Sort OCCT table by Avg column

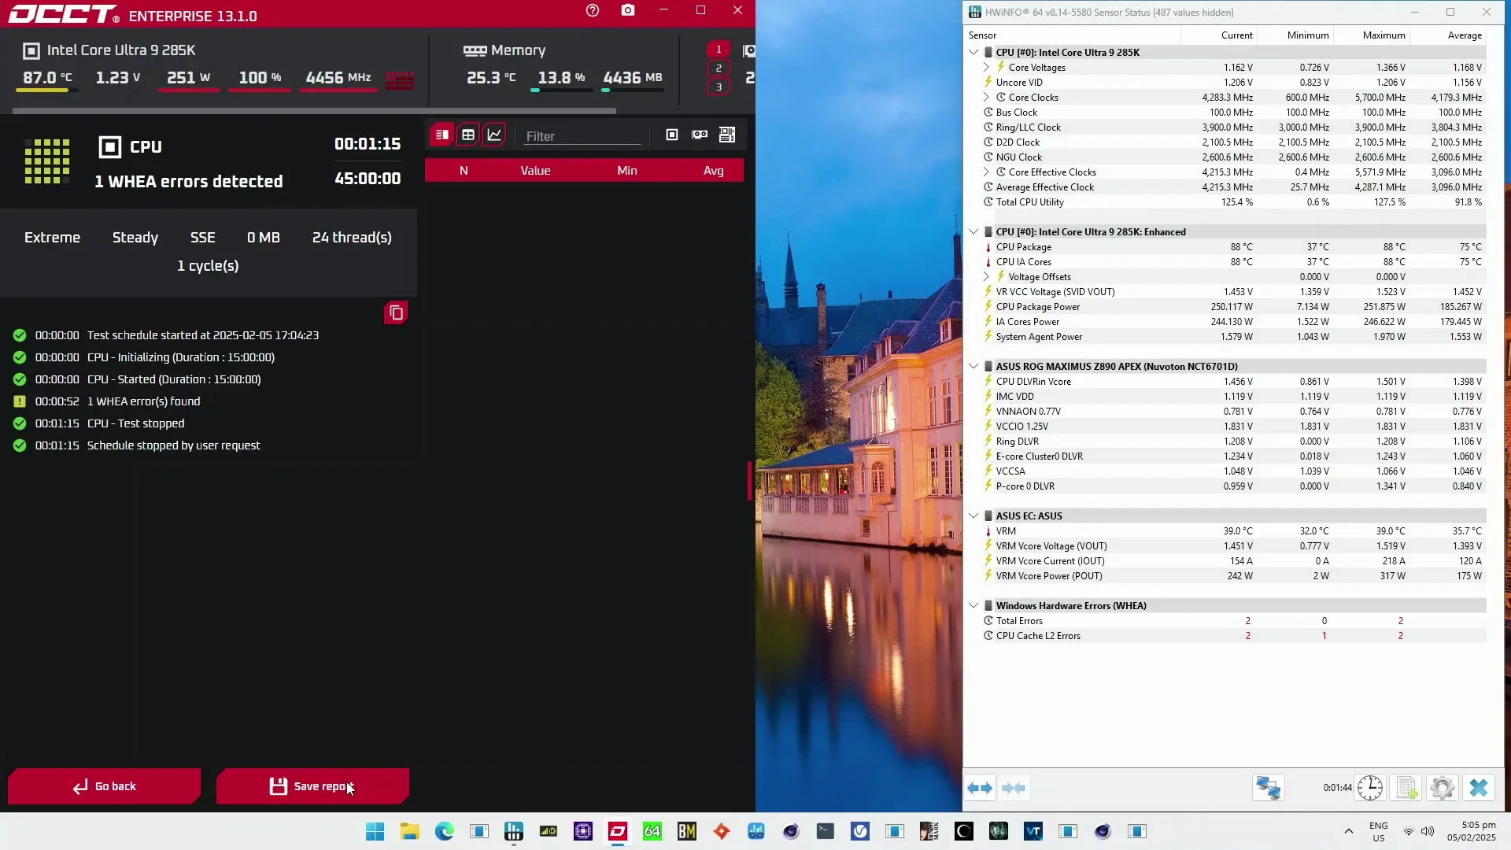(x=713, y=171)
